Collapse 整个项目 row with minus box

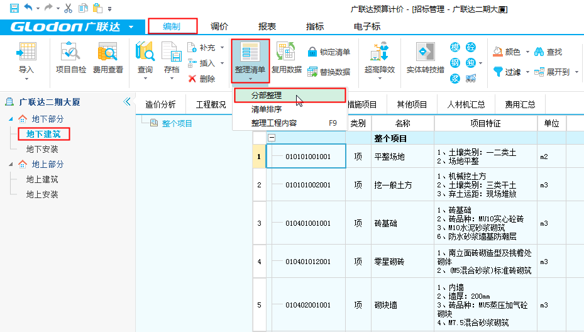click(272, 138)
